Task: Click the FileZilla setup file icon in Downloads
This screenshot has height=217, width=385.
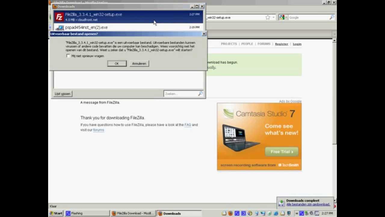Action: click(x=60, y=17)
